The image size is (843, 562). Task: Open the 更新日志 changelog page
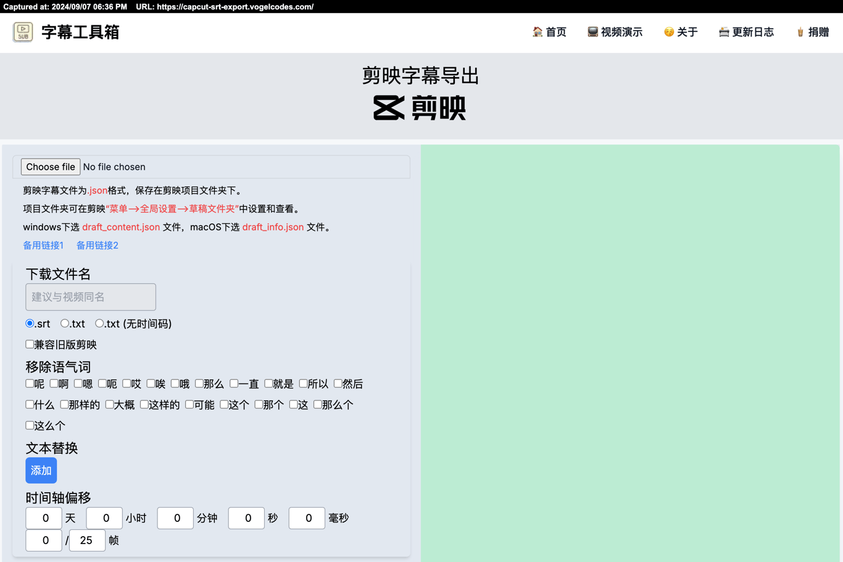[746, 32]
